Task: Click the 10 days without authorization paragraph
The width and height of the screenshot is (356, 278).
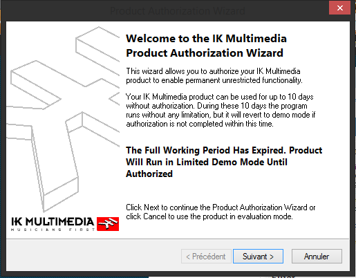Action: coord(221,110)
